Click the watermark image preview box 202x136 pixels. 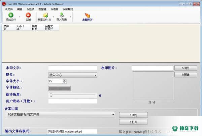tap(154, 86)
